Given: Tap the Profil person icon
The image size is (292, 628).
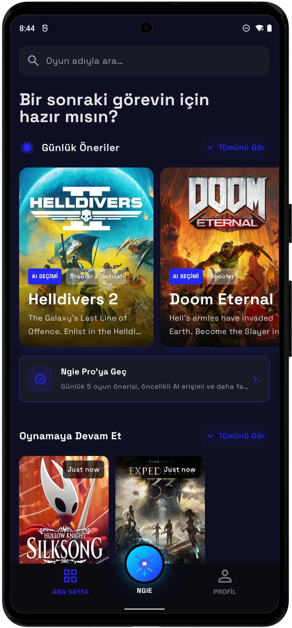Looking at the screenshot, I should pos(225,576).
